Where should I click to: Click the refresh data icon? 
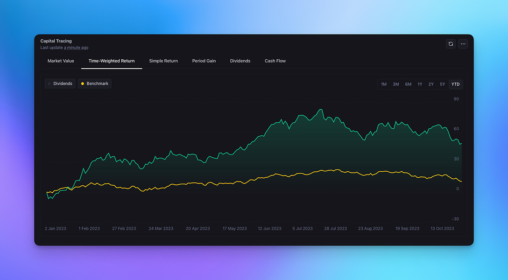pyautogui.click(x=451, y=44)
